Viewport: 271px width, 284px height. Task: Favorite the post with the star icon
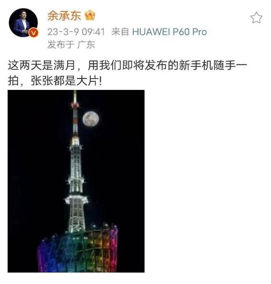(256, 18)
